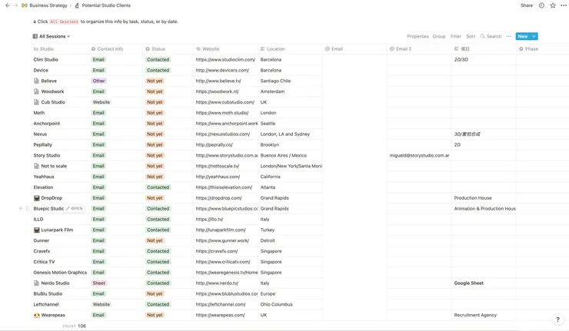569x331 pixels.
Task: Click the Believe page icon
Action: pyautogui.click(x=36, y=81)
